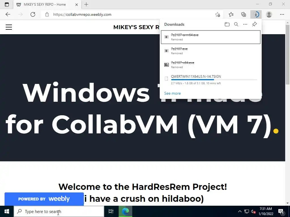Open the muted volume tray icon
The height and width of the screenshot is (217, 290).
coord(253,211)
